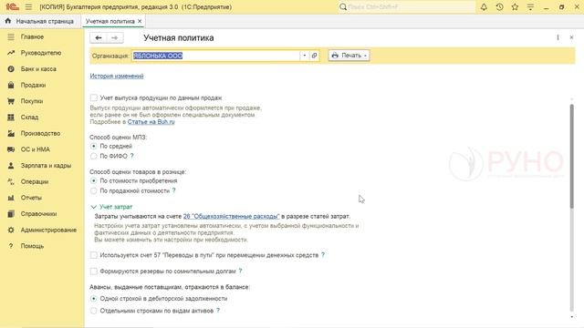
Task: Select По стоимости приобретения option
Action: pos(93,180)
